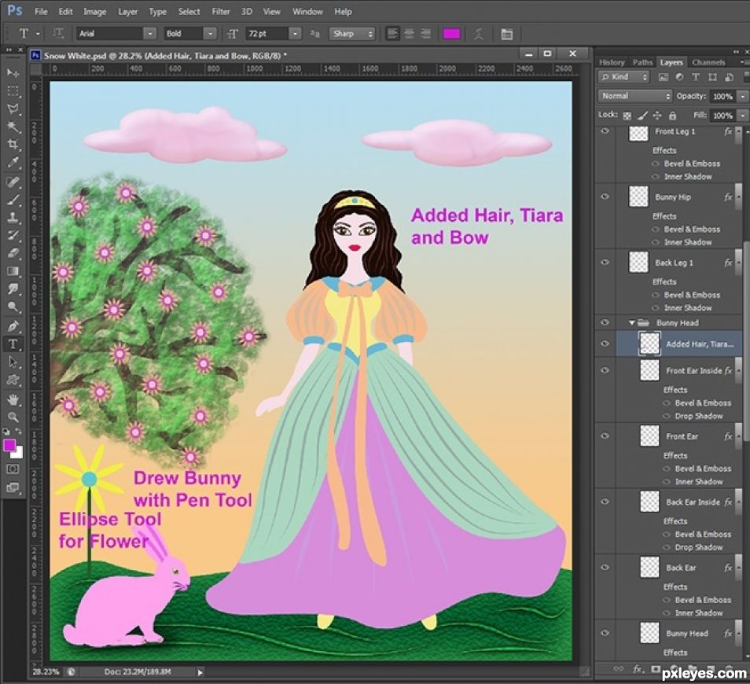
Task: Collapse the Bunny Head group
Action: coord(632,323)
